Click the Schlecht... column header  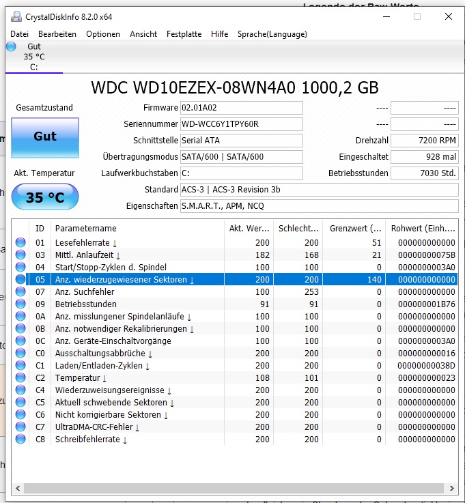pyautogui.click(x=298, y=229)
